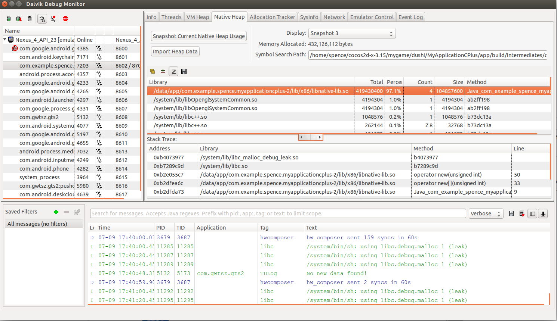This screenshot has height=321, width=557.
Task: Click the red Stop Process icon
Action: pos(65,19)
